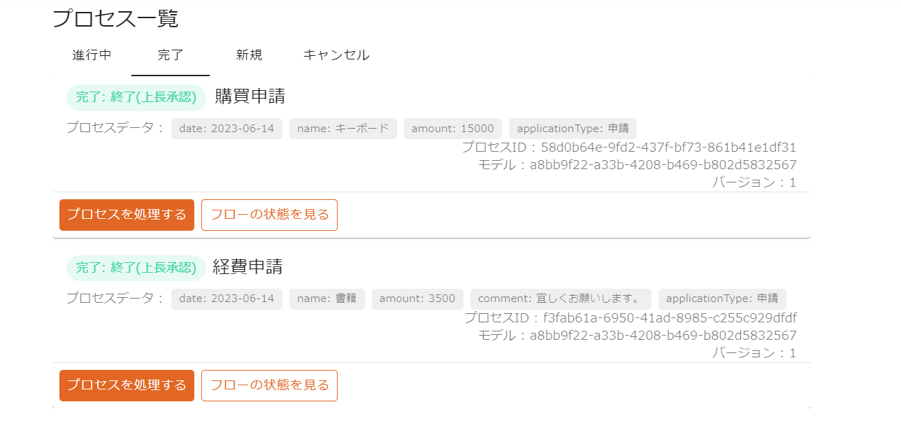This screenshot has height=437, width=901.
Task: Click プロセスを処理する for 購買申請
Action: [x=127, y=215]
